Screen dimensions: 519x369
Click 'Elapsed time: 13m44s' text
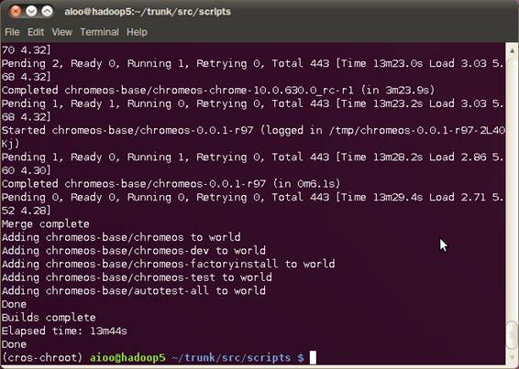(64, 331)
